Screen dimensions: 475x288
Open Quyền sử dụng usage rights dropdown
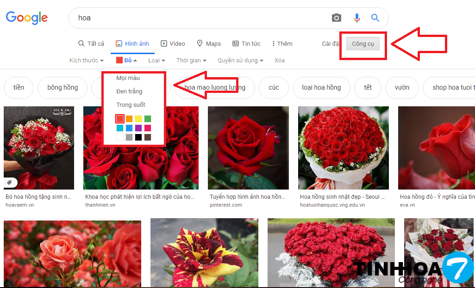(x=240, y=61)
